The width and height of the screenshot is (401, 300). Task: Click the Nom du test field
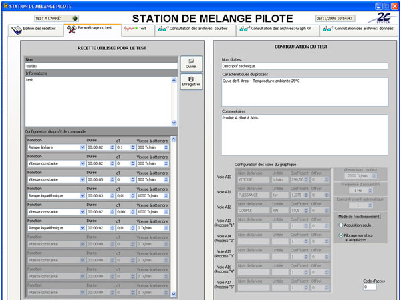point(304,66)
